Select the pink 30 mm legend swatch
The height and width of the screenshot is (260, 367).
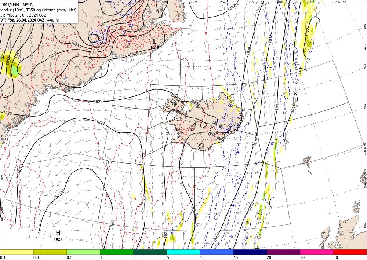click(317, 252)
